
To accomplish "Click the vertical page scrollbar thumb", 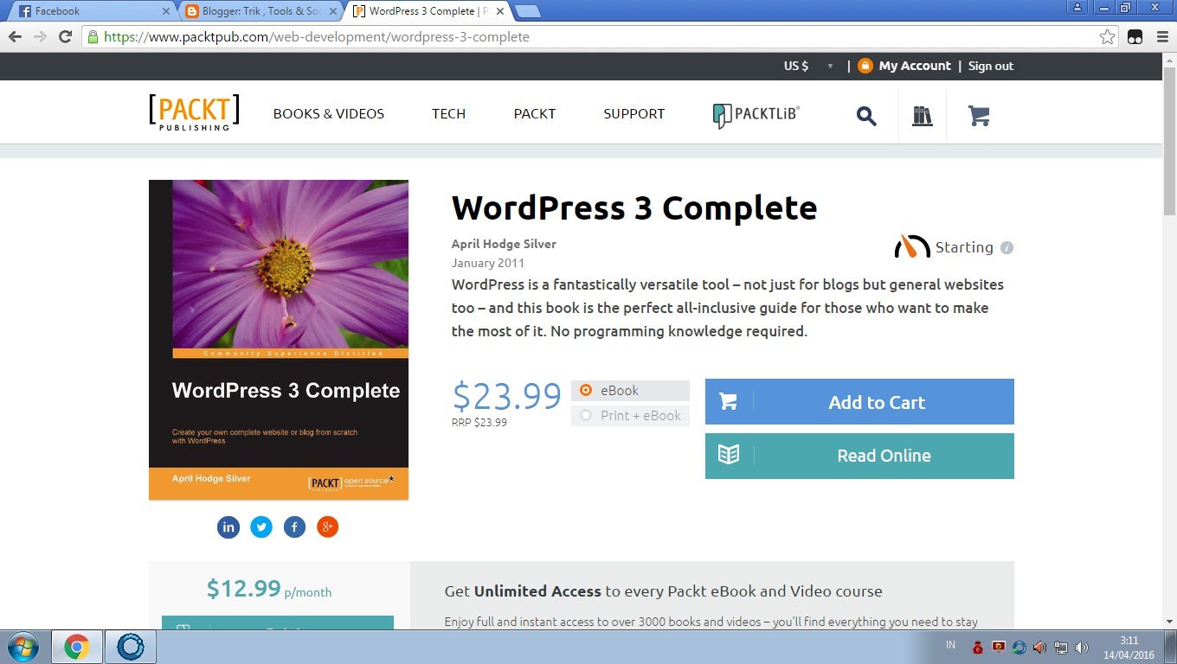I will 1169,142.
